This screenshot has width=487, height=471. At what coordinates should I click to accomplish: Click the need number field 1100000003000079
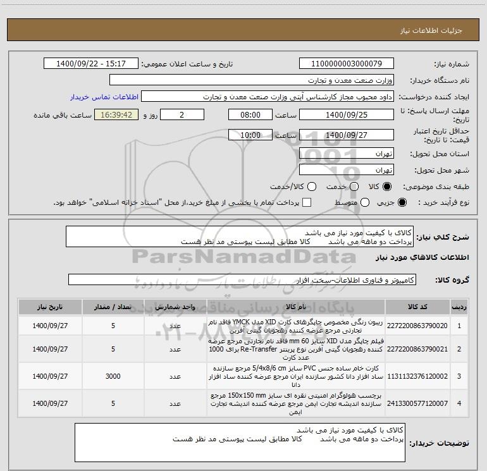[x=347, y=64]
